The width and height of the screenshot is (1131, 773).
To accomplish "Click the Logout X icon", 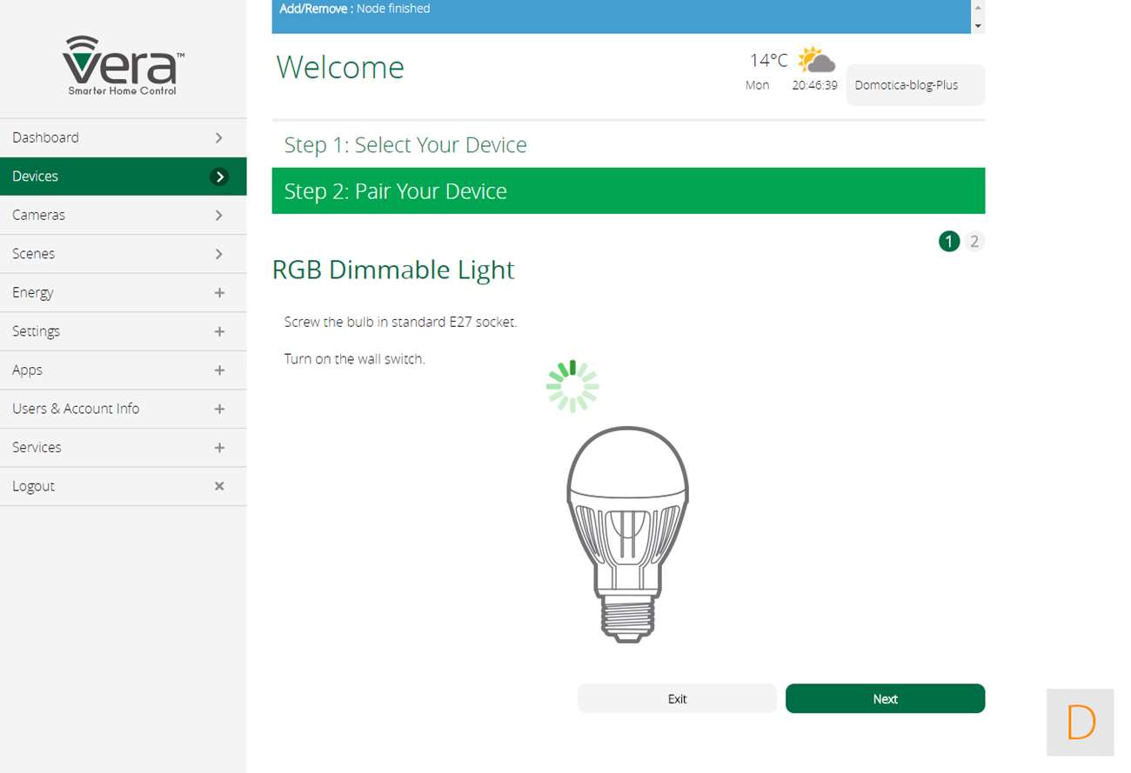I will coord(219,486).
